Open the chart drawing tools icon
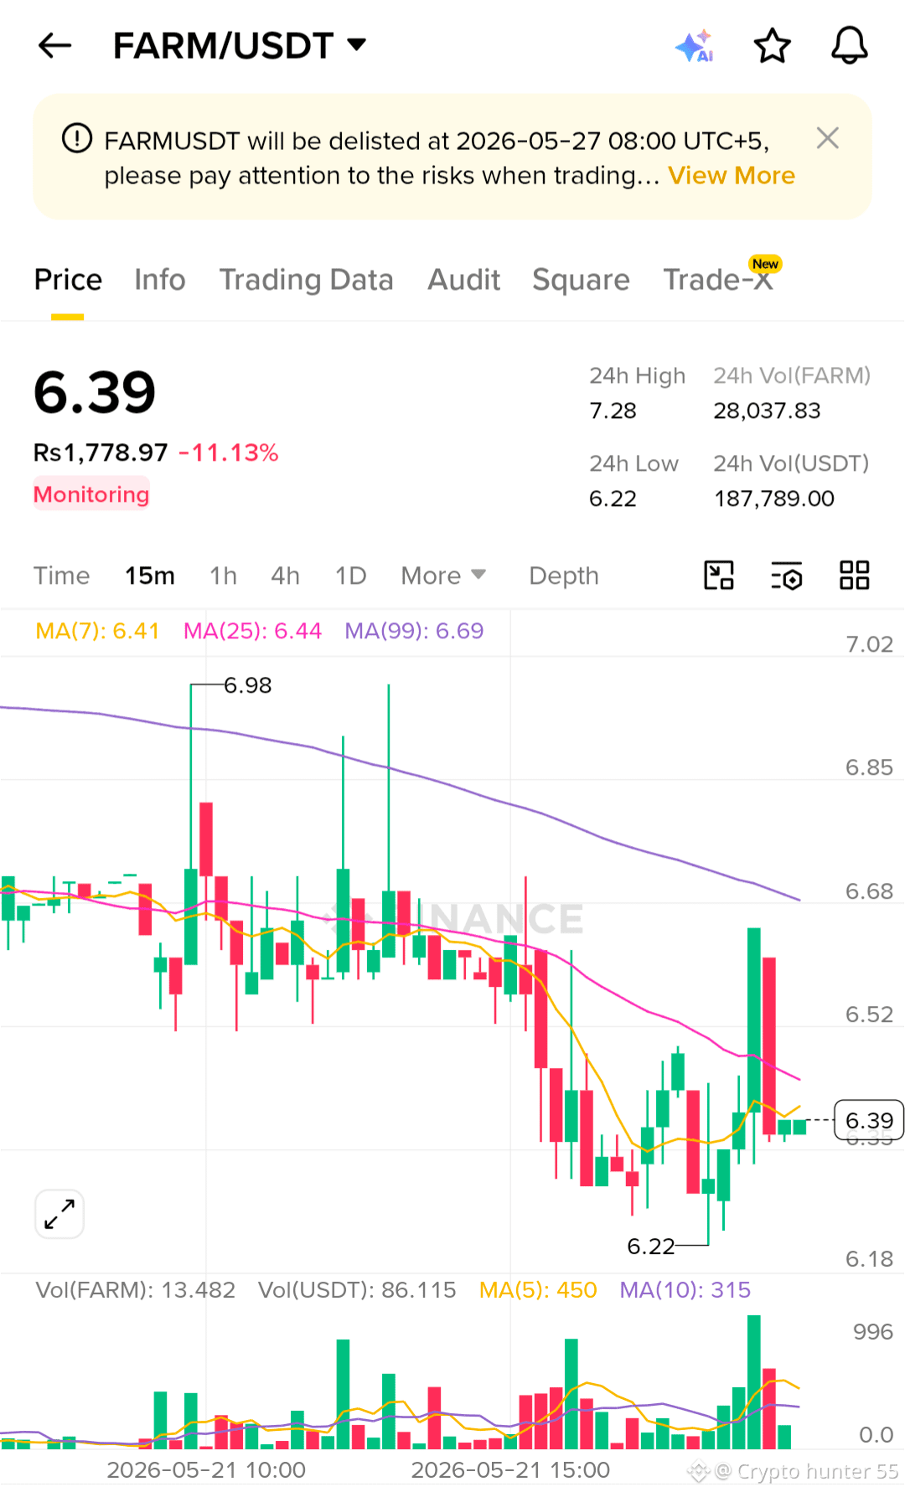905x1492 pixels. click(719, 576)
